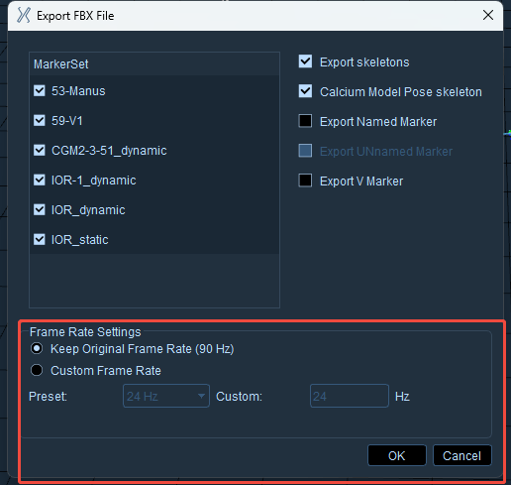511x485 pixels.
Task: Select Keep Original Frame Rate option
Action: tap(37, 348)
